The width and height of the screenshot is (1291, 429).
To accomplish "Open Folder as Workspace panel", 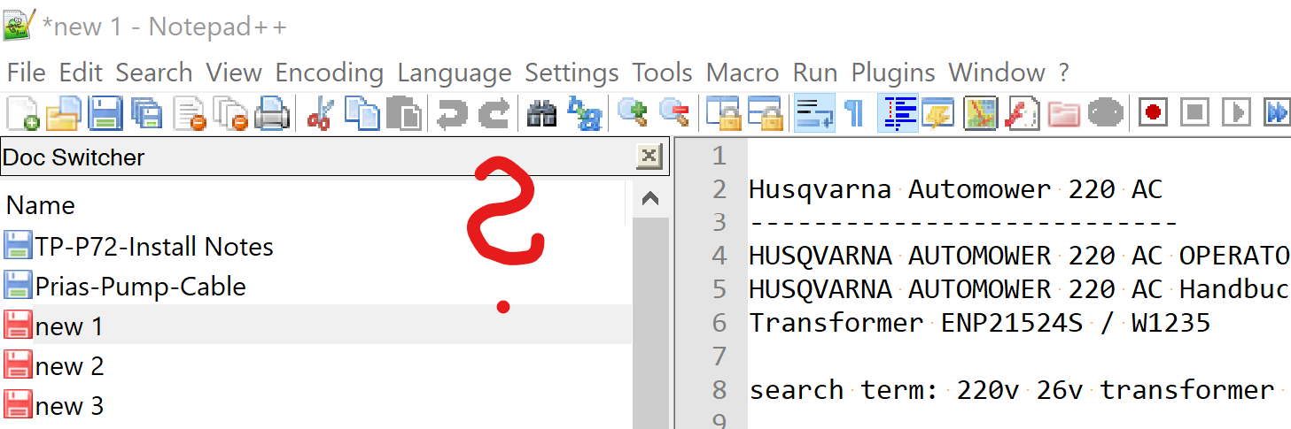I will (1064, 114).
